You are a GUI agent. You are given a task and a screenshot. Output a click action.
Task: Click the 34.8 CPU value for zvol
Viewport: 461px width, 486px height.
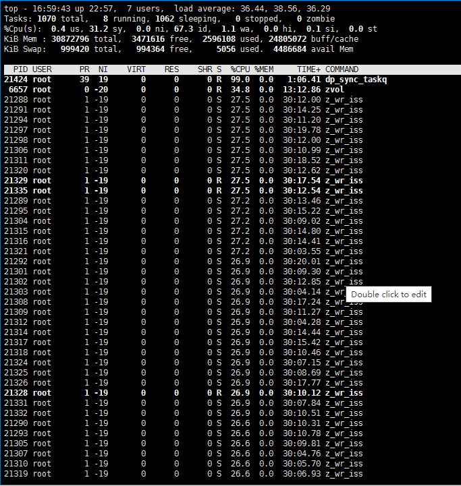[240, 90]
